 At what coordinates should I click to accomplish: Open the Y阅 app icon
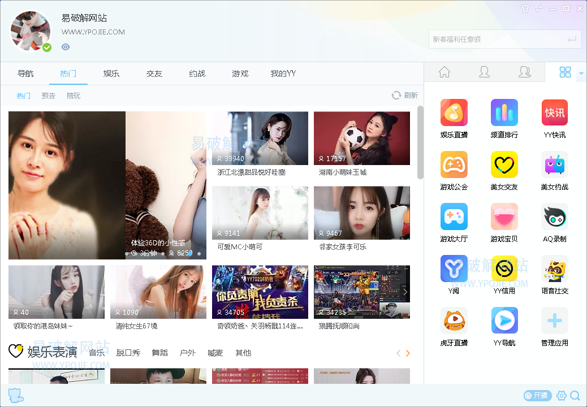coord(454,269)
